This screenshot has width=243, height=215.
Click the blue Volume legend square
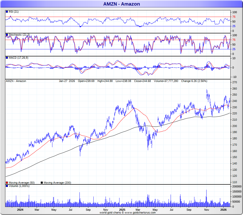click(7, 186)
